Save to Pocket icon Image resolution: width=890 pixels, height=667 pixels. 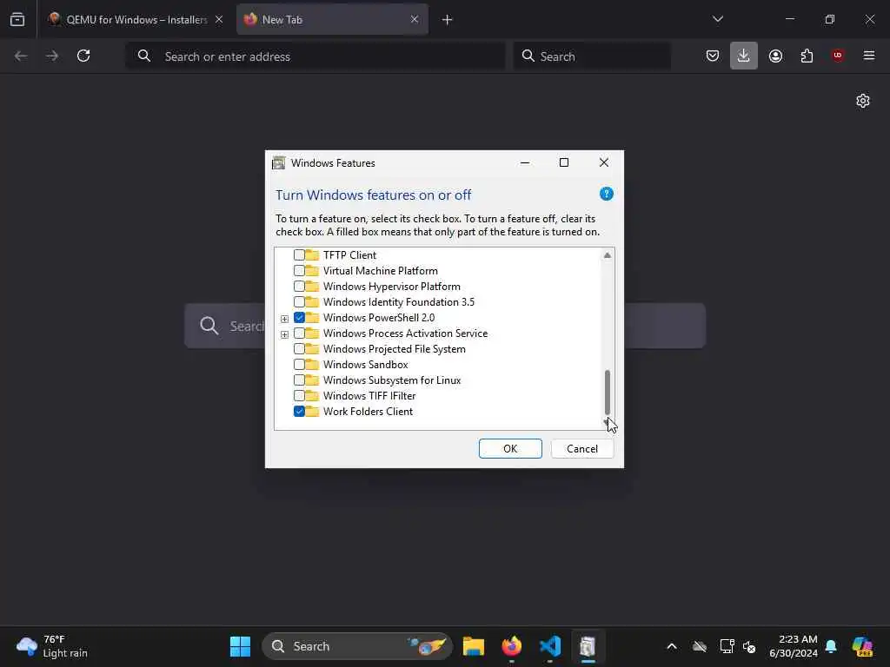click(x=713, y=56)
